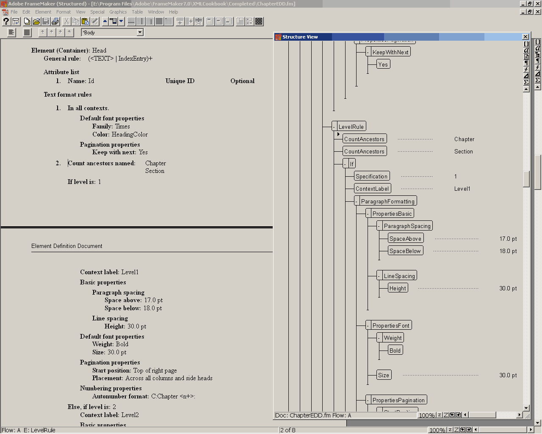Image resolution: width=542 pixels, height=434 pixels.
Task: Open the Format menu
Action: pyautogui.click(x=64, y=12)
